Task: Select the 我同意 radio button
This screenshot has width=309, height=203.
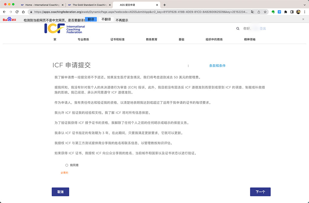Action: [x=67, y=165]
